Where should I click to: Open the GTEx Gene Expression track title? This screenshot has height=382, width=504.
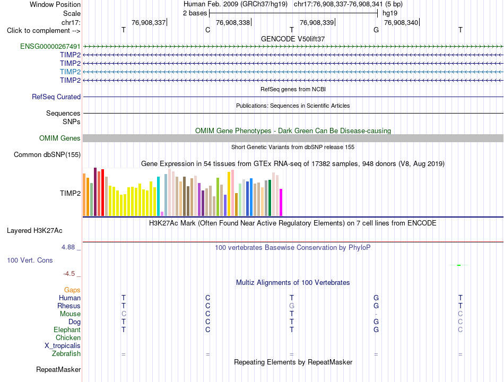(293, 163)
